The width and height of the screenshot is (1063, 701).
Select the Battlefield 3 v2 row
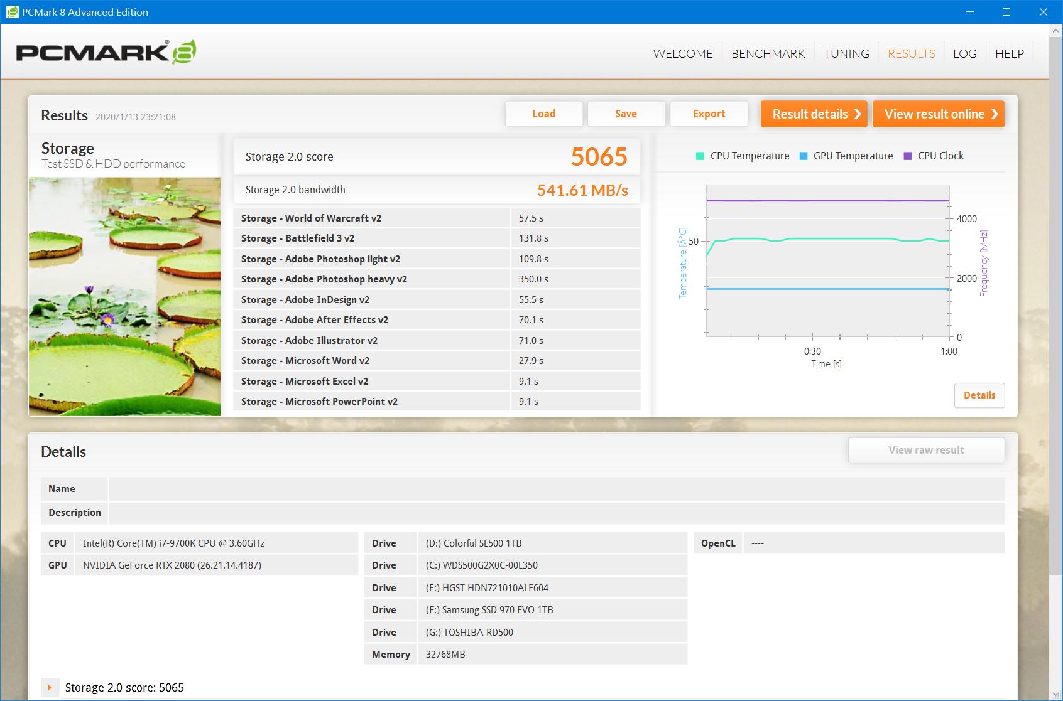(x=437, y=238)
